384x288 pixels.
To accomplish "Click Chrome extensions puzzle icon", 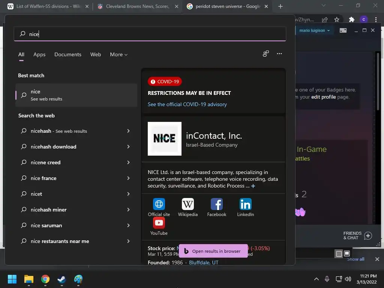I will (x=352, y=19).
